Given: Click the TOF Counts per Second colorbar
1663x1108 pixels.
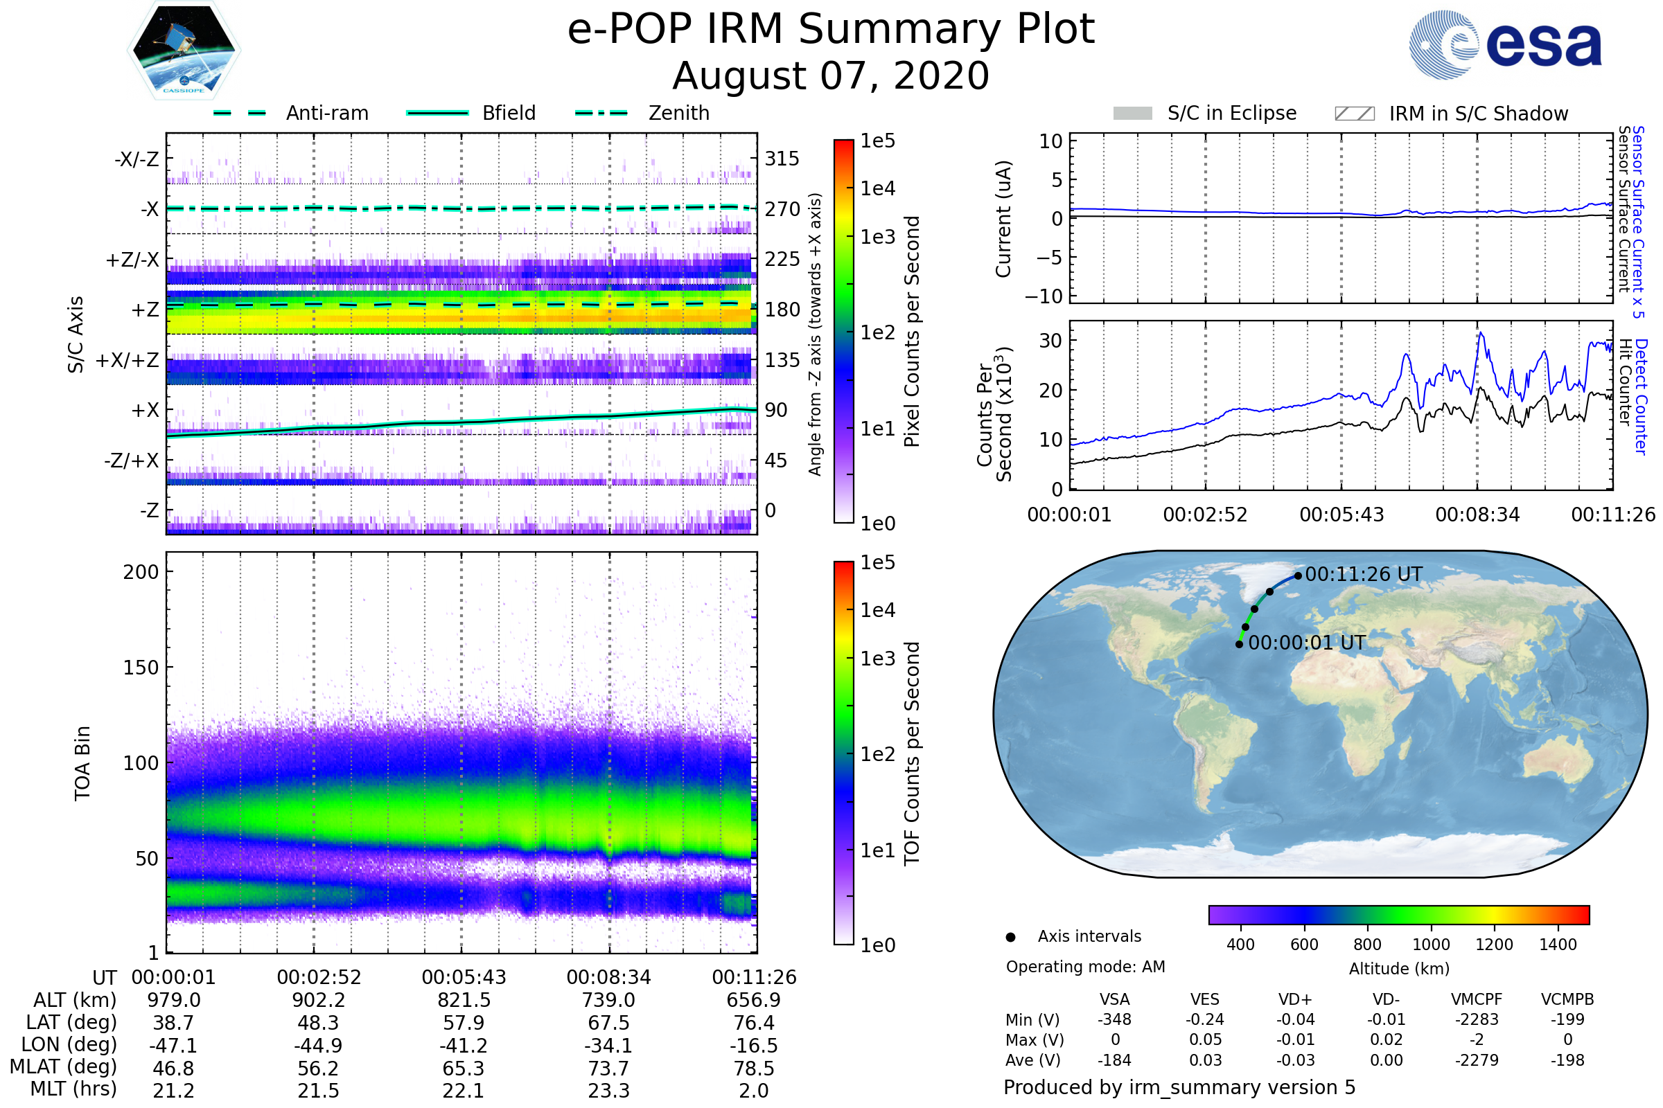Looking at the screenshot, I should click(844, 753).
